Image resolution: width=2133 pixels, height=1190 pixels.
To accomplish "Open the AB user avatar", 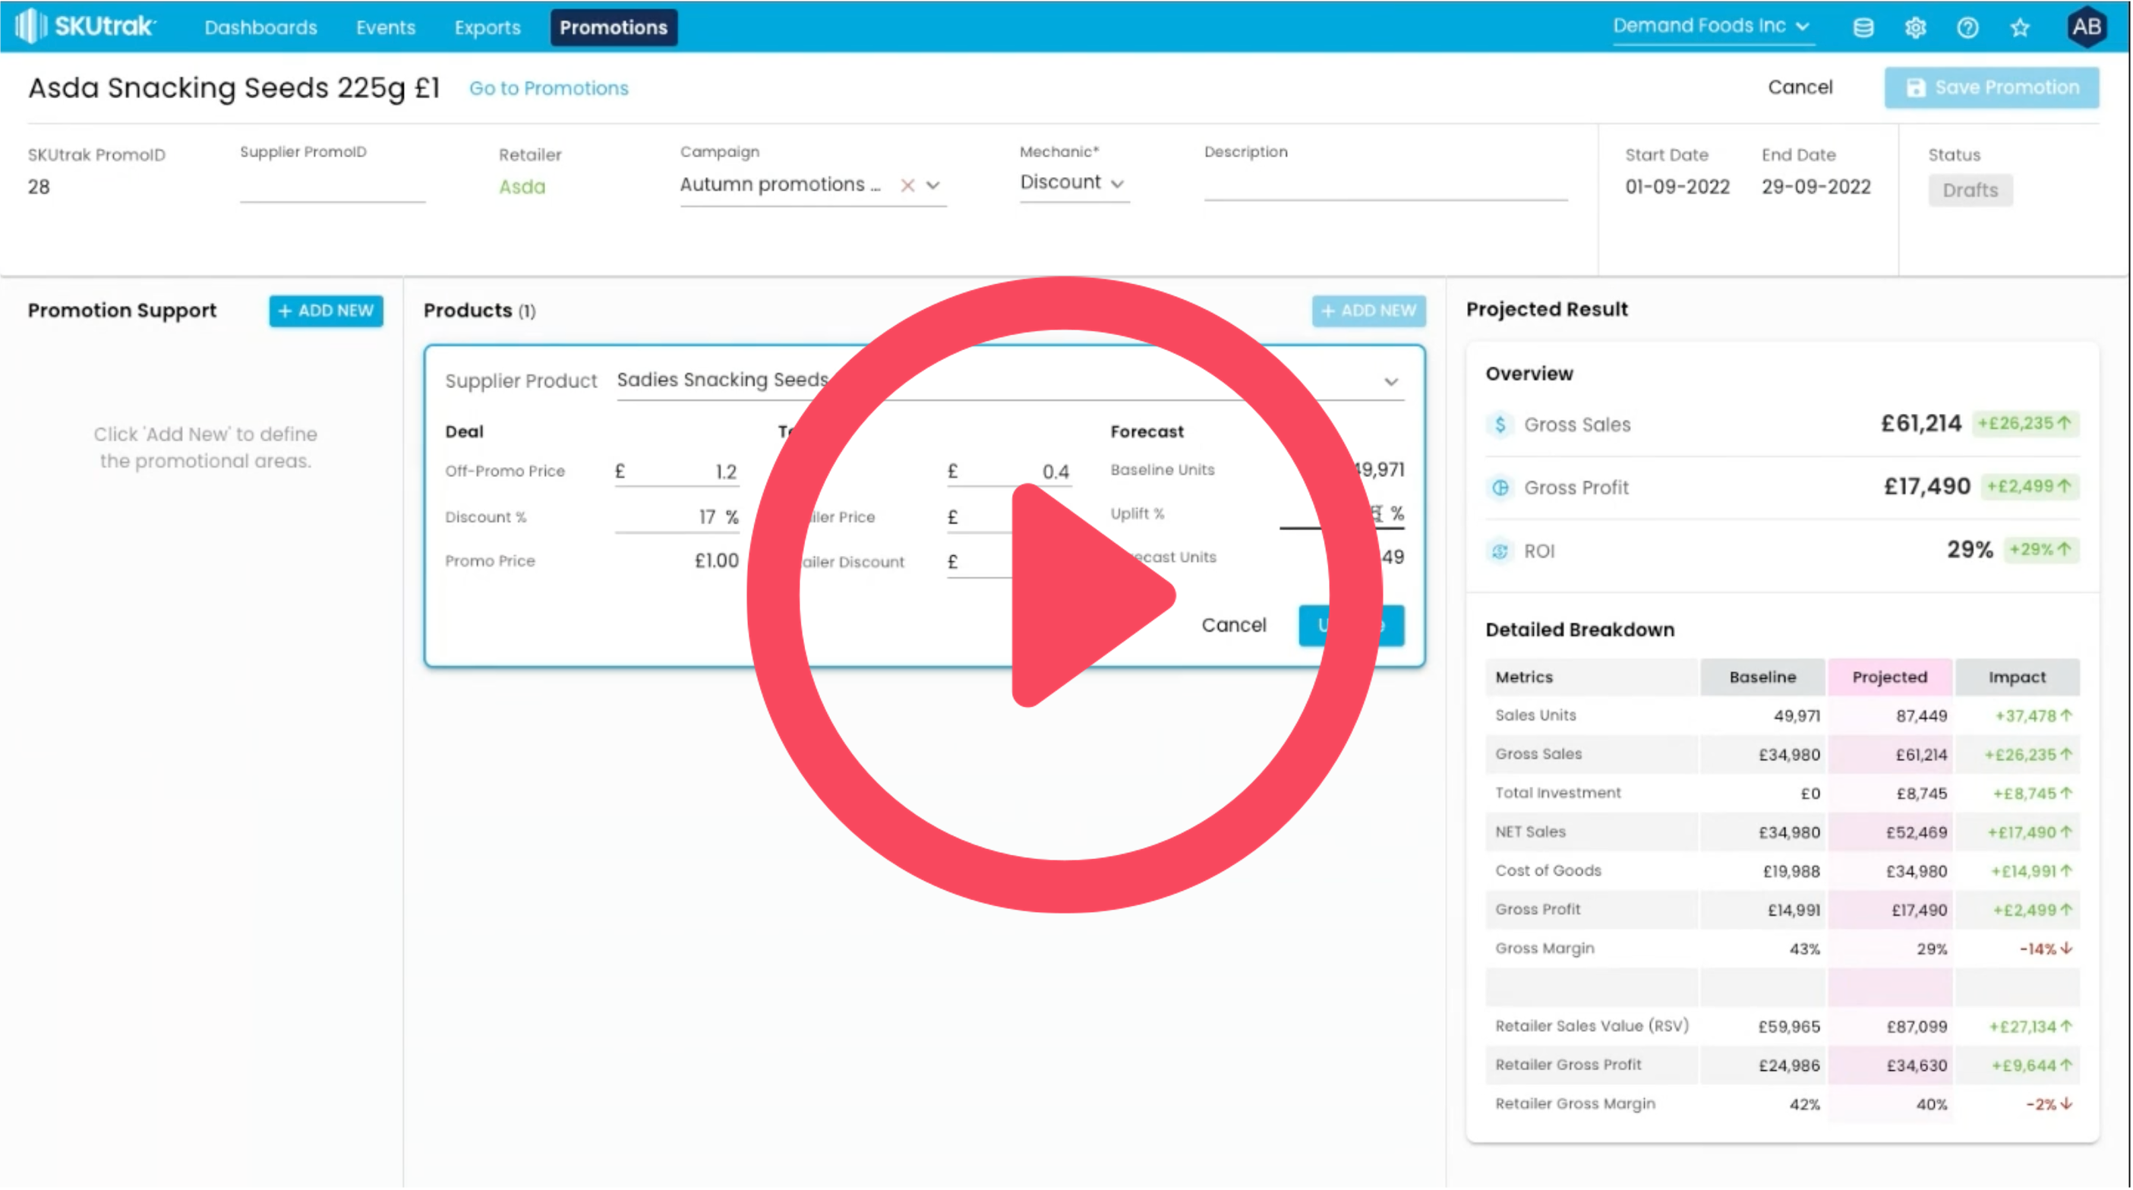I will tap(2086, 27).
